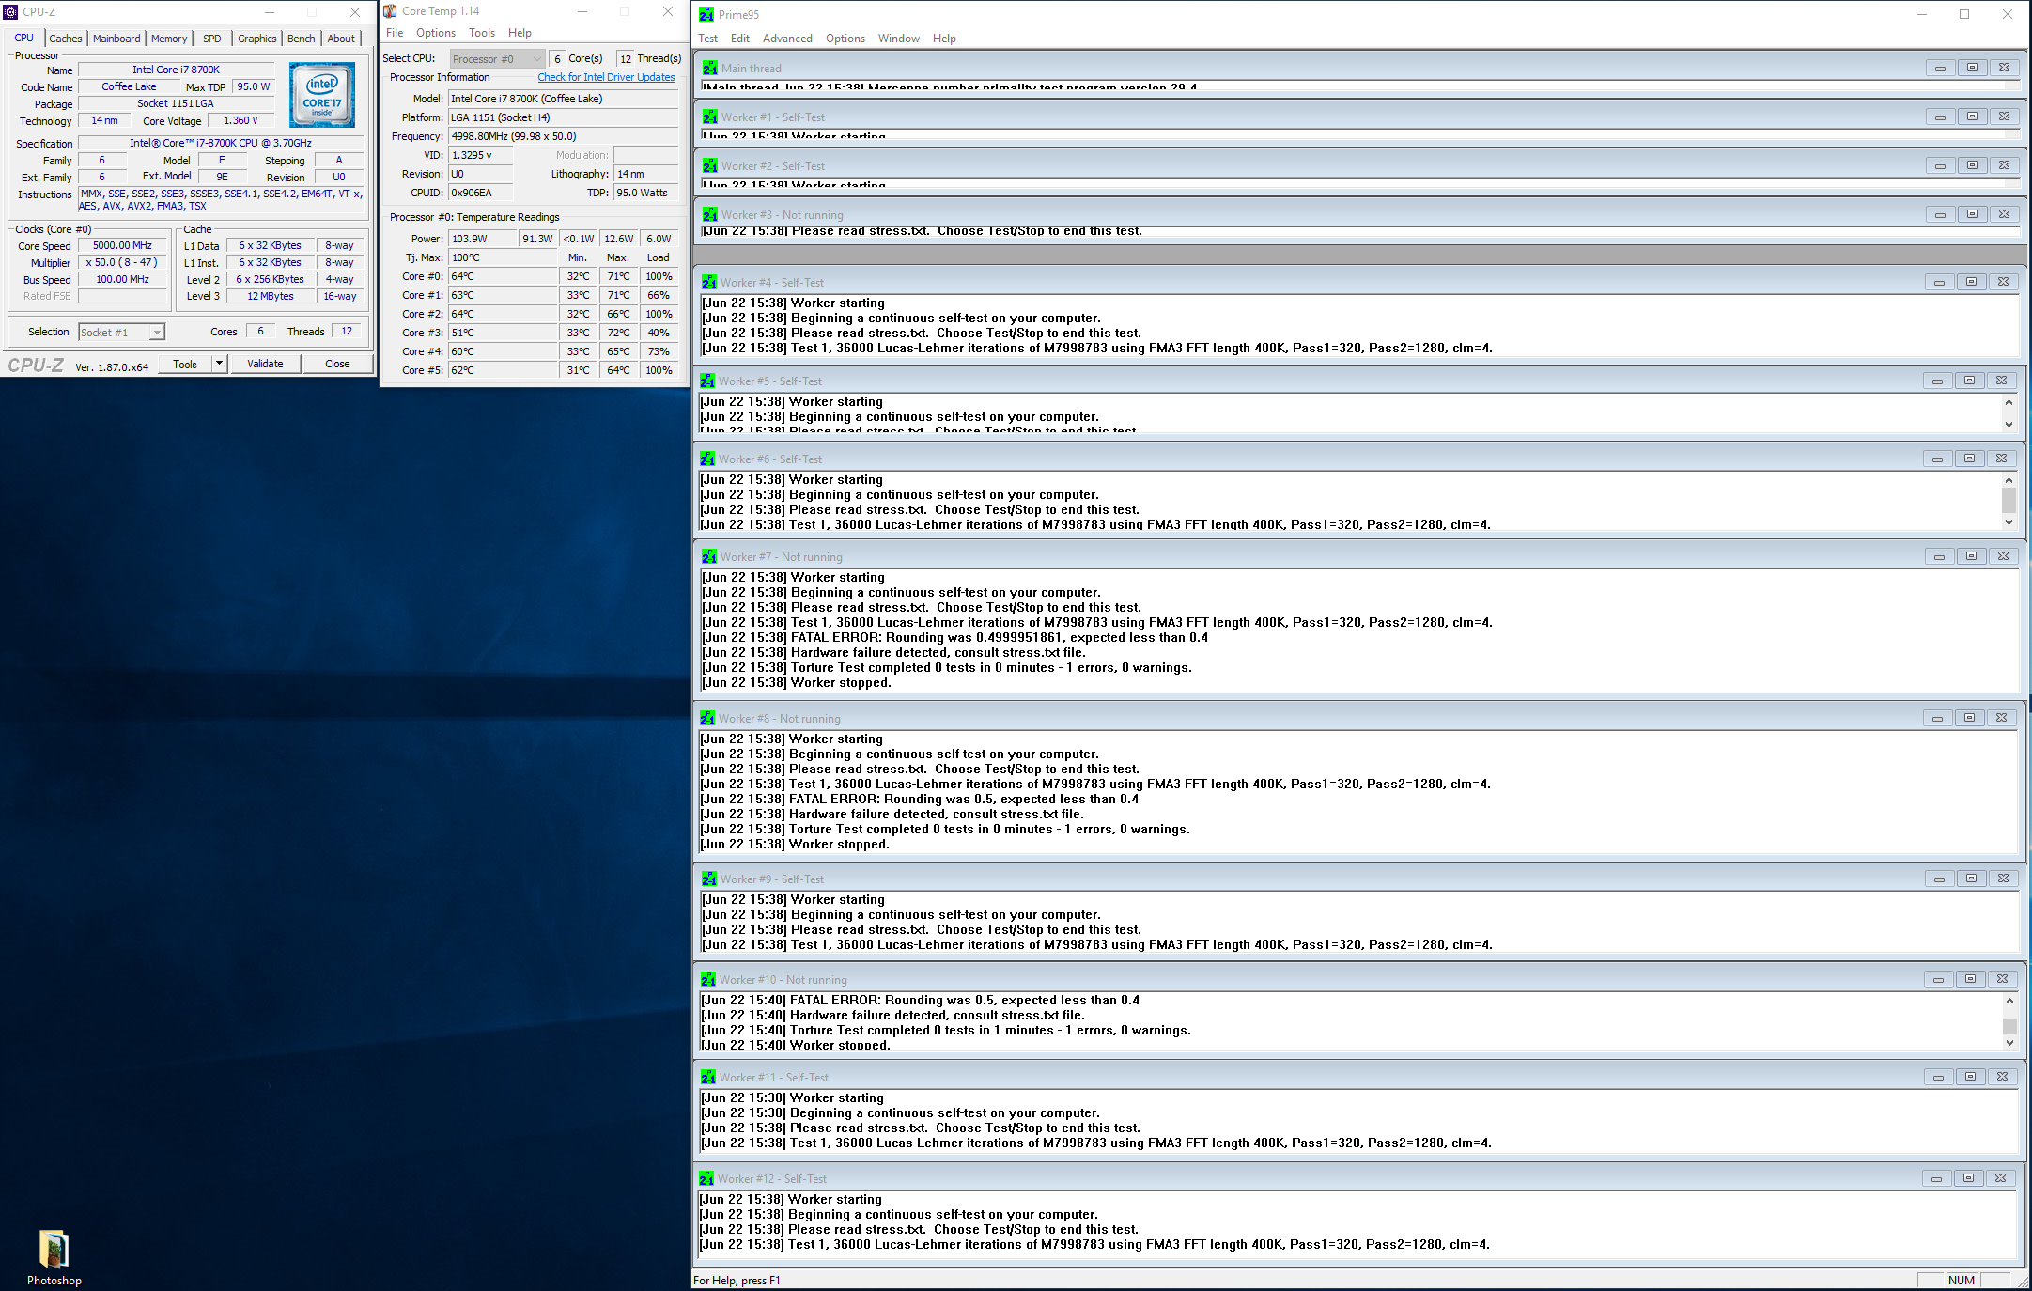Viewport: 2032px width, 1291px height.
Task: Click the Main thread window icon
Action: pyautogui.click(x=709, y=69)
